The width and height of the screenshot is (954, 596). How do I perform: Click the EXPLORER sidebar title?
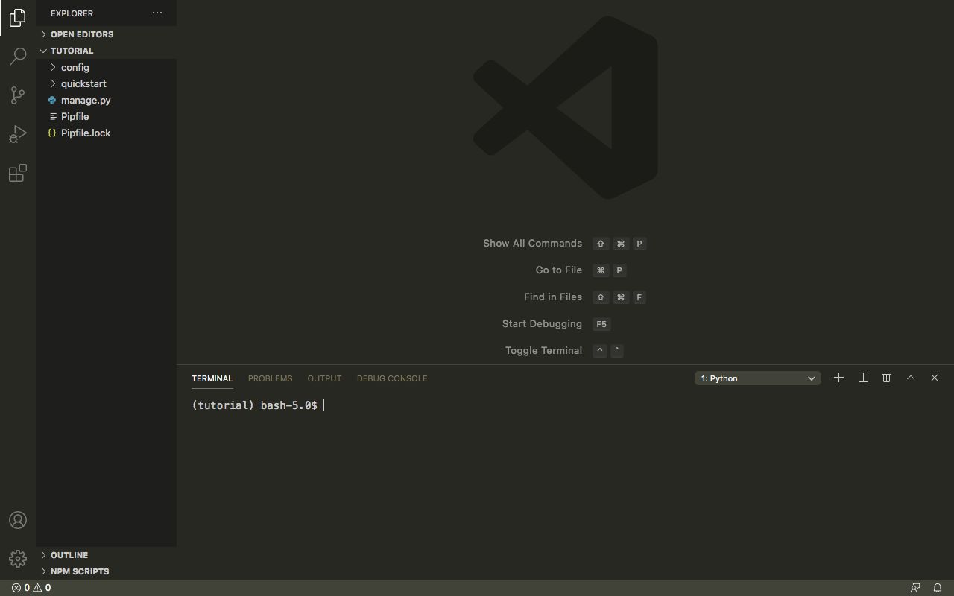[x=72, y=13]
